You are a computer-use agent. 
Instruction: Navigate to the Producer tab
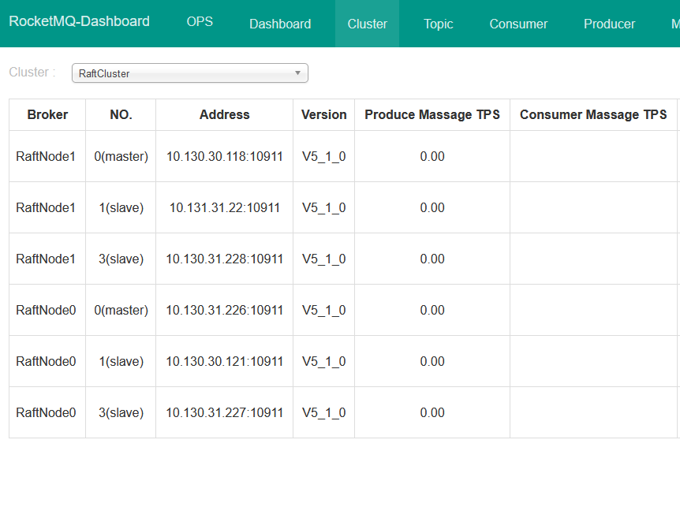click(x=609, y=24)
